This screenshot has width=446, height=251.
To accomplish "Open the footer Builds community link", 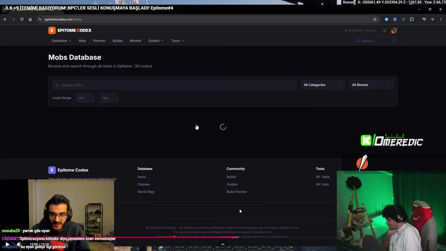I will [231, 177].
